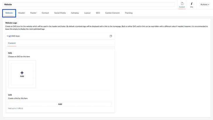Switch to the Website tab

9,13
